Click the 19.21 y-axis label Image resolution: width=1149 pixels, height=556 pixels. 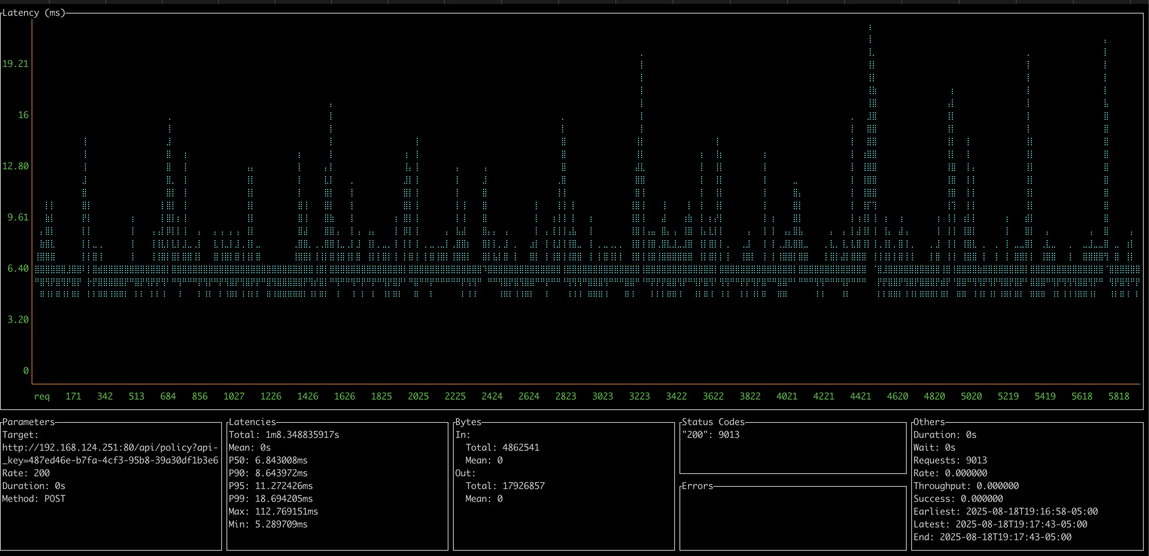coord(15,64)
